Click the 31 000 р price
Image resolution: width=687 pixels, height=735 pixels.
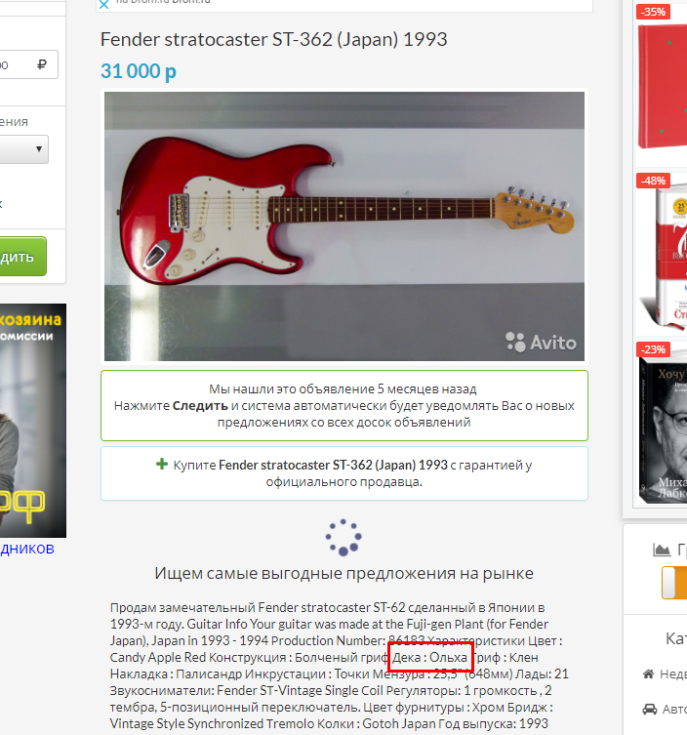(x=139, y=71)
